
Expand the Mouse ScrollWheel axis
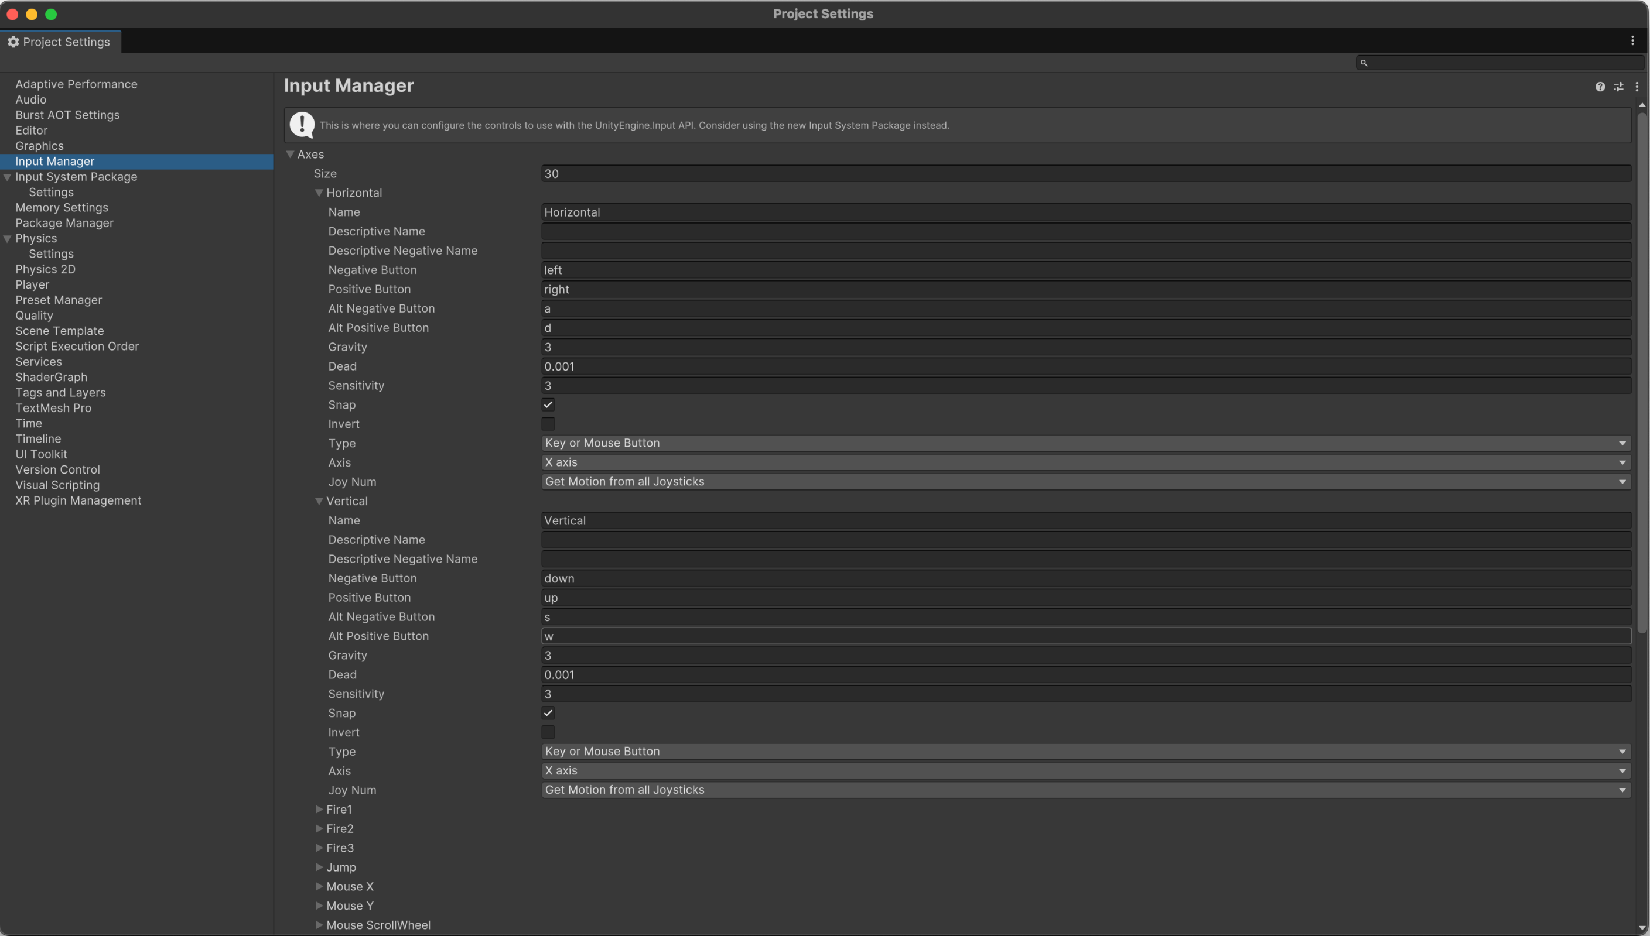pyautogui.click(x=319, y=925)
